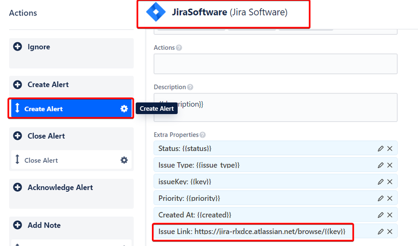Image resolution: width=418 pixels, height=246 pixels.
Task: Edit the Issue Link extra property
Action: (380, 232)
